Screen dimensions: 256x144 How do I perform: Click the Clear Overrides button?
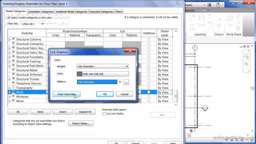[66, 94]
